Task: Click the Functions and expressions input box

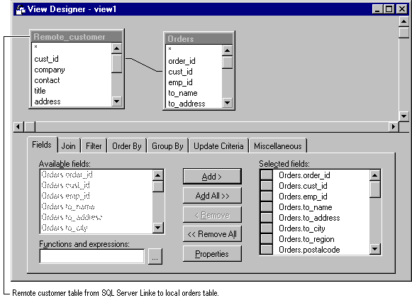Action: [91, 256]
